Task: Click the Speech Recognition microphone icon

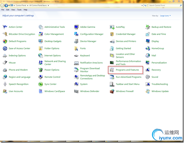Action: click(x=5, y=84)
